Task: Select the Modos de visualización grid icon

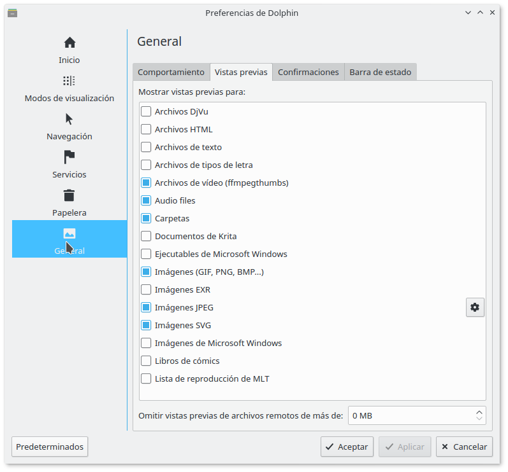Action: [x=69, y=81]
